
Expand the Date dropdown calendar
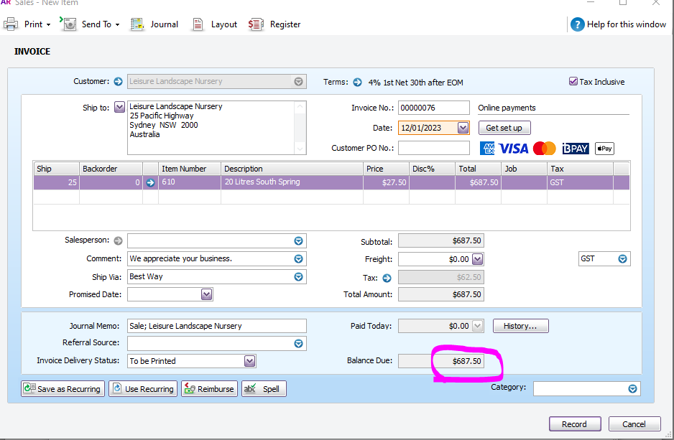tap(463, 128)
